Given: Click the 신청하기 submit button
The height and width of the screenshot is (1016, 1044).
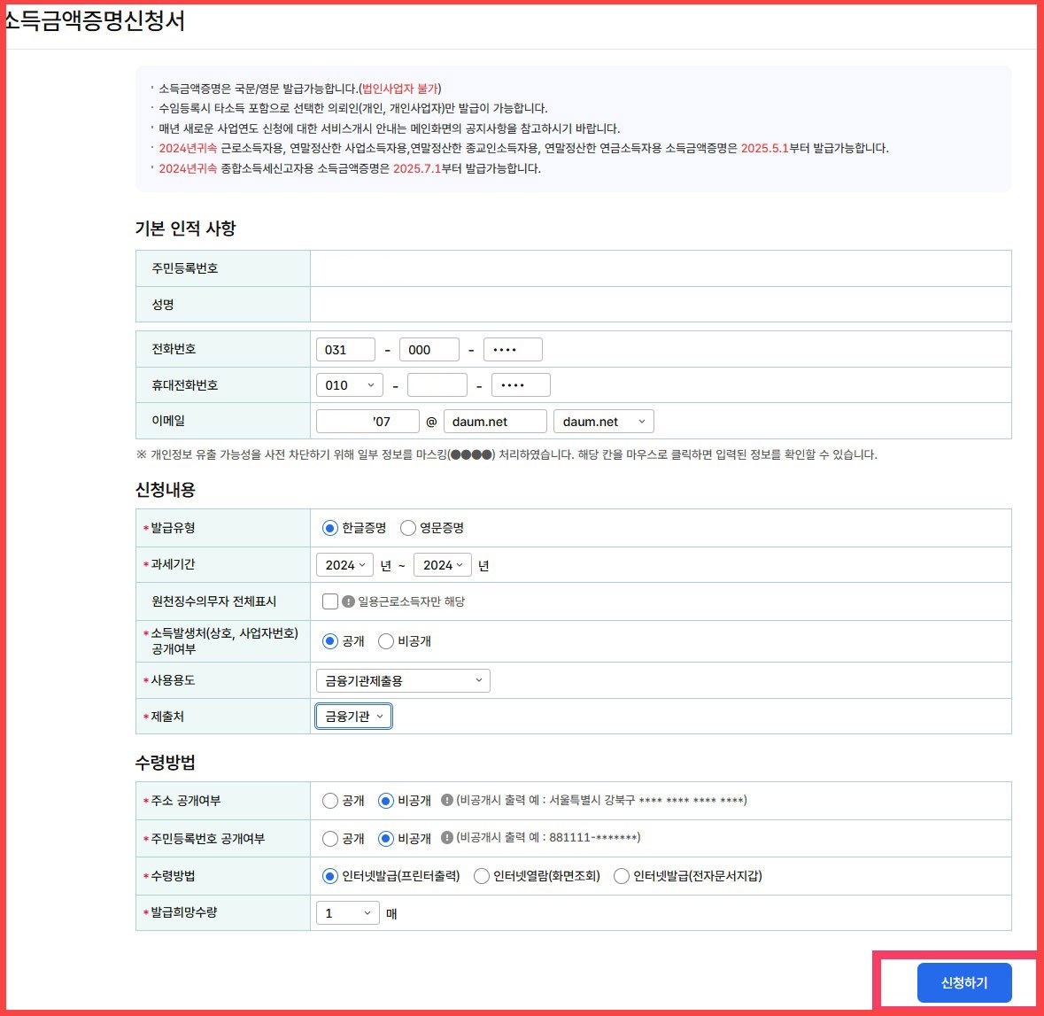Looking at the screenshot, I should pyautogui.click(x=963, y=981).
